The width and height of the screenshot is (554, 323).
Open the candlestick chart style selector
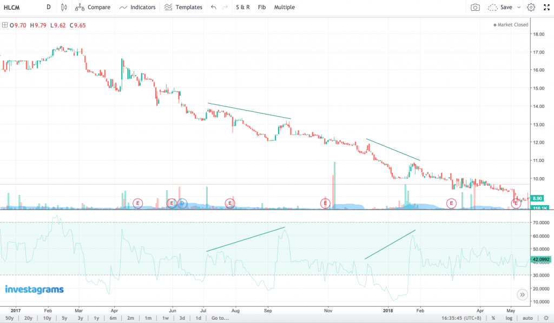pyautogui.click(x=63, y=7)
